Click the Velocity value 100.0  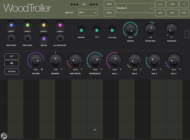pos(130,37)
